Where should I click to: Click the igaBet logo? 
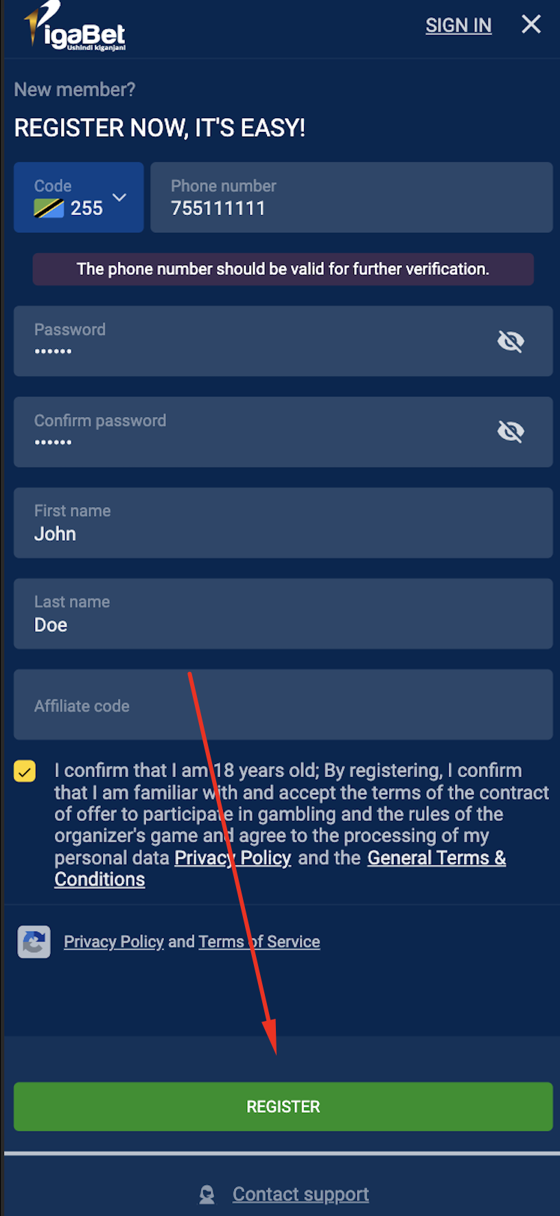[75, 26]
